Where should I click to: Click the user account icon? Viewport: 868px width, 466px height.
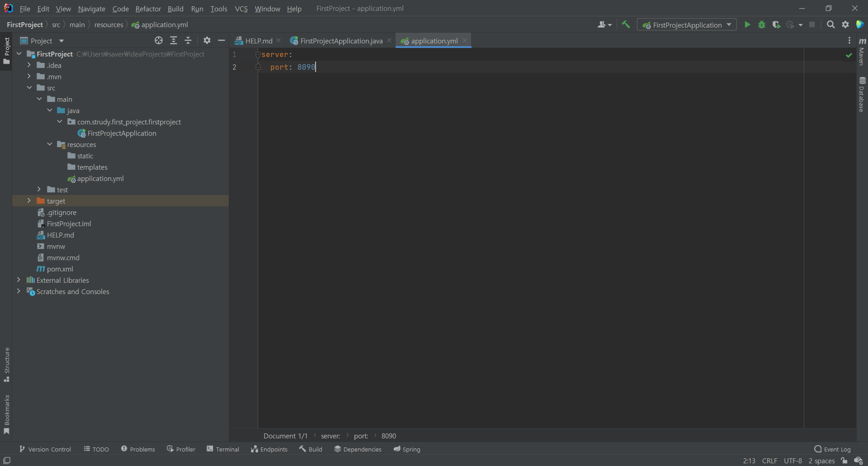tap(604, 25)
